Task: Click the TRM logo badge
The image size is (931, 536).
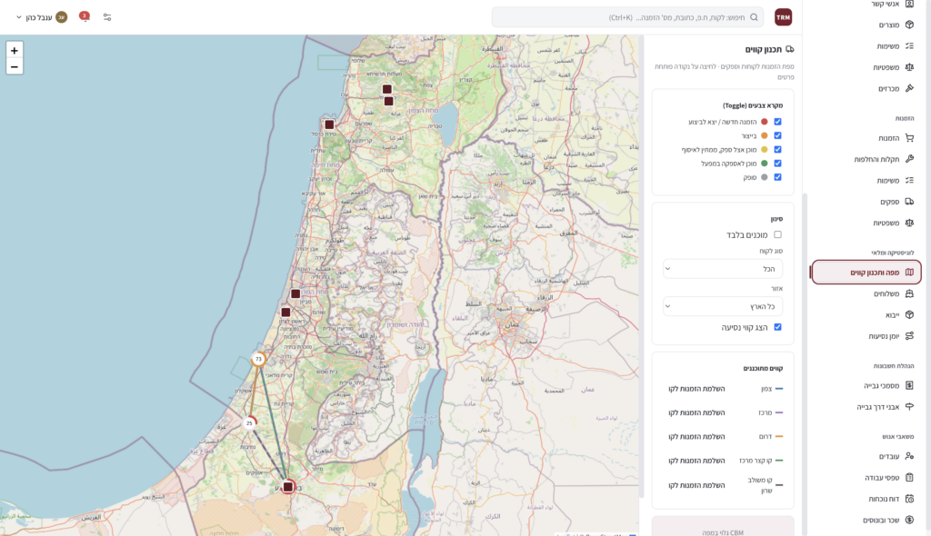Action: tap(783, 17)
